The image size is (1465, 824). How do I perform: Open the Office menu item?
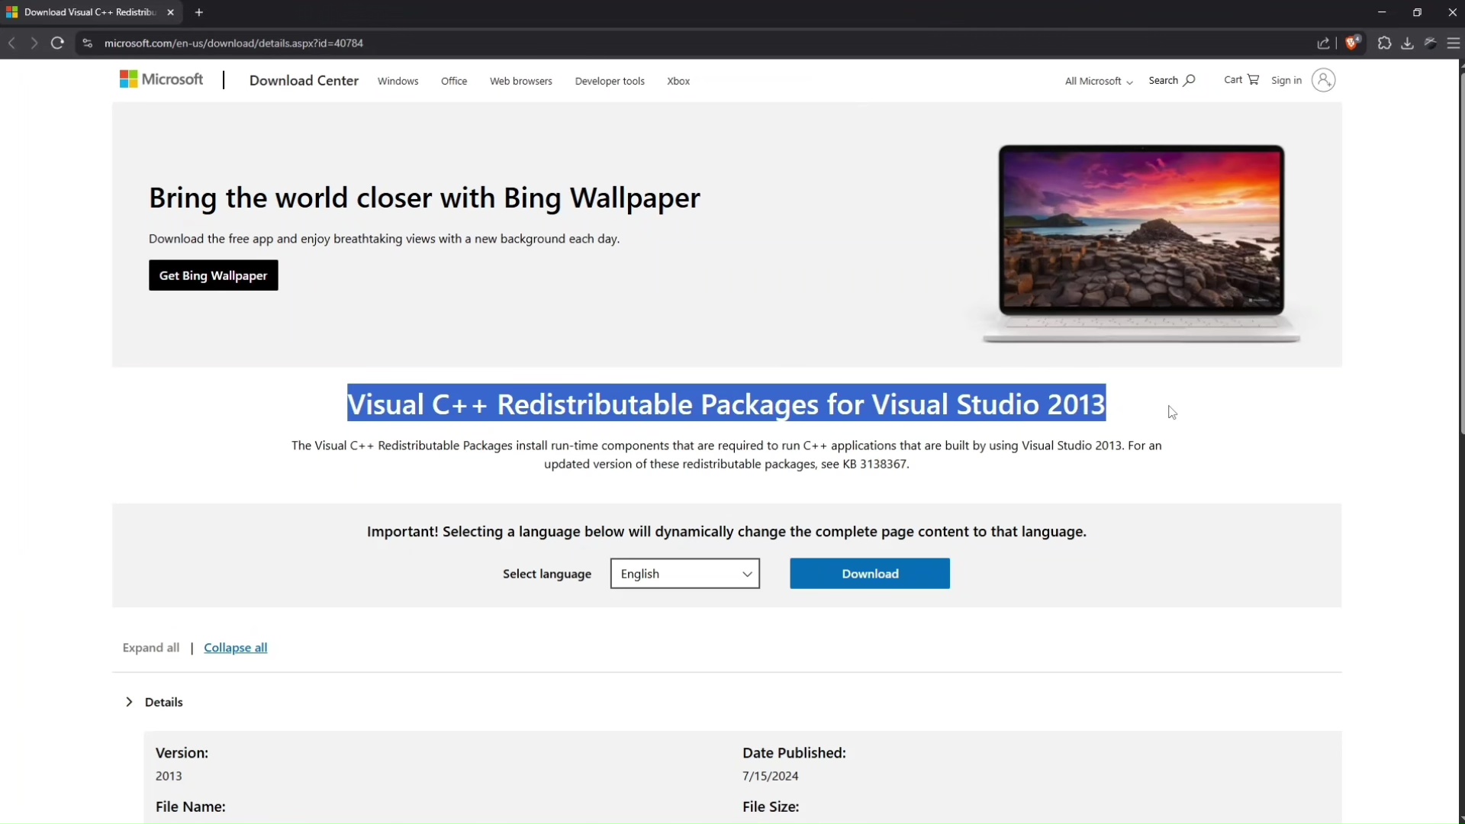point(454,81)
